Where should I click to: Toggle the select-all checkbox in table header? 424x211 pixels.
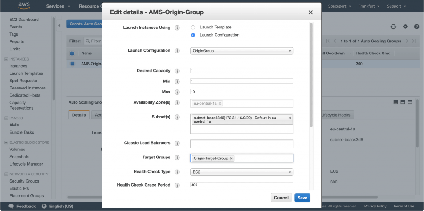tap(72, 53)
